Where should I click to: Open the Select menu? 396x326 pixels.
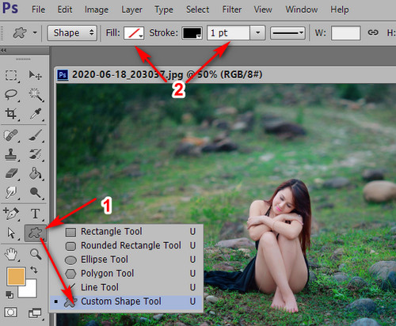197,9
